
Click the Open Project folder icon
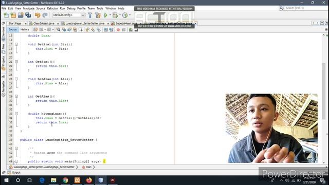point(21,15)
